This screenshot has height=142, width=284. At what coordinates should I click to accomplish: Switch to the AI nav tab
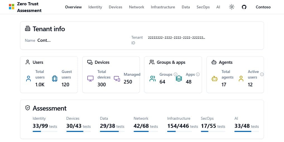click(218, 7)
